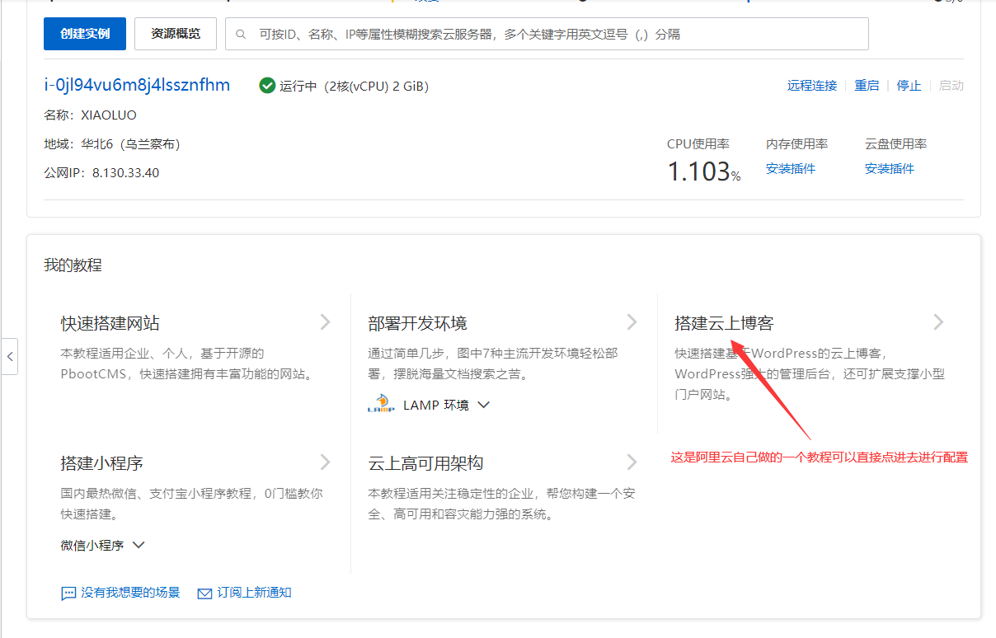This screenshot has width=996, height=638.
Task: Click chevron next to 搭建云上博客
Action: tap(939, 322)
